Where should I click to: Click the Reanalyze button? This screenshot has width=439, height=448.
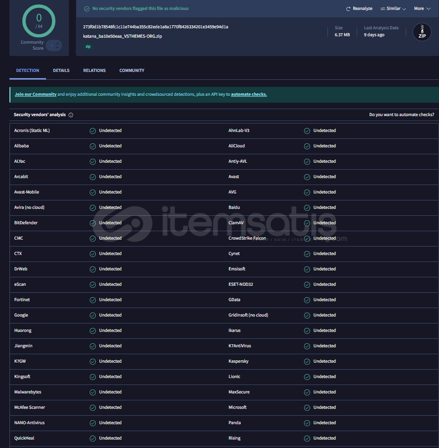click(x=359, y=8)
